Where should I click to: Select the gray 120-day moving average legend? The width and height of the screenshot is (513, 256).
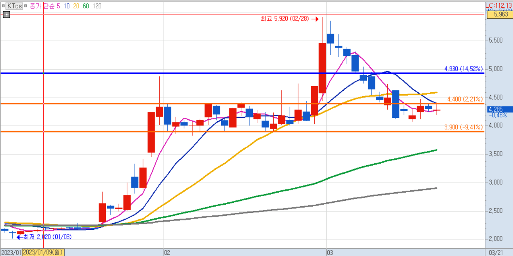[97, 6]
